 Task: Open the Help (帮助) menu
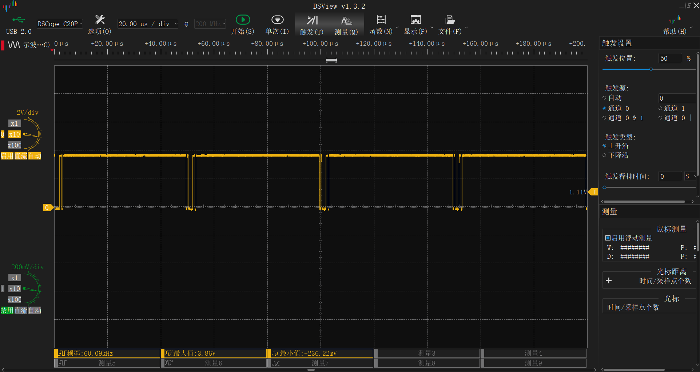coord(675,25)
